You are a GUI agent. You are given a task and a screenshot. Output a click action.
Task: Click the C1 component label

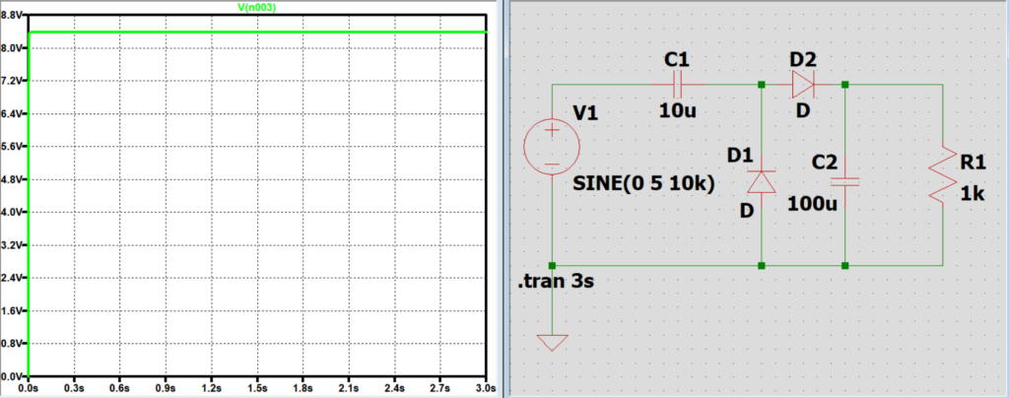pyautogui.click(x=676, y=60)
